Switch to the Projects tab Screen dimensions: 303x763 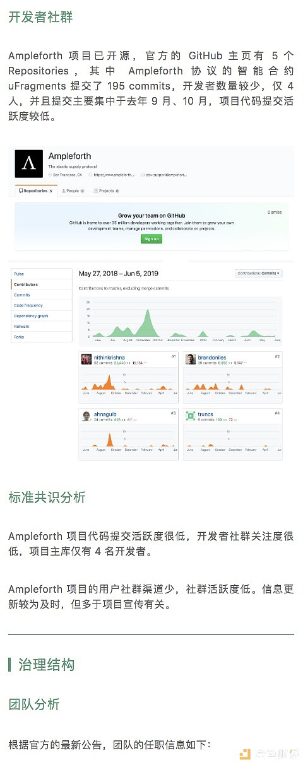(106, 190)
